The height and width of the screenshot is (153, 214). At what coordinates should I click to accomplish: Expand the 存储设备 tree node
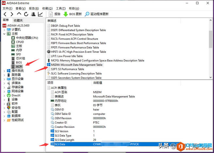pos(4,87)
